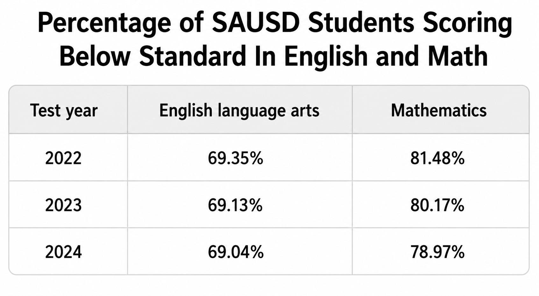The image size is (539, 296).
Task: Click the chart title text
Action: point(274,39)
